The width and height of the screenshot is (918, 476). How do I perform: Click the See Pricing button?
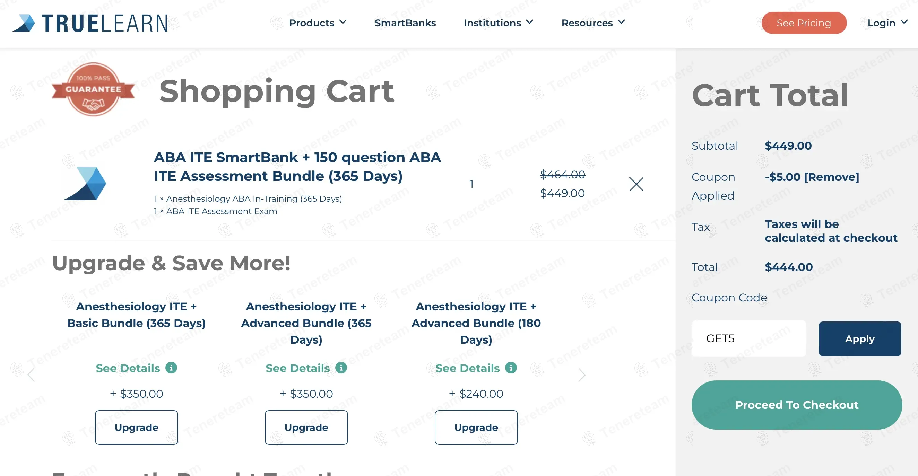[x=804, y=23]
